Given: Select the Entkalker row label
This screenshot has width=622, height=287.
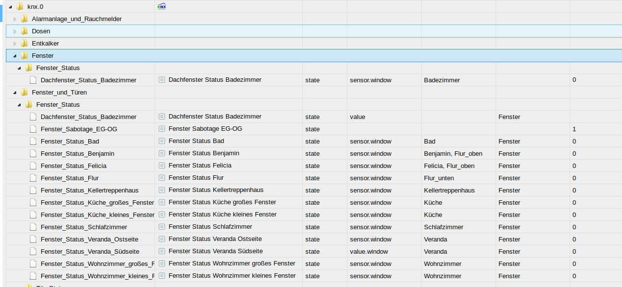Looking at the screenshot, I should coord(45,43).
